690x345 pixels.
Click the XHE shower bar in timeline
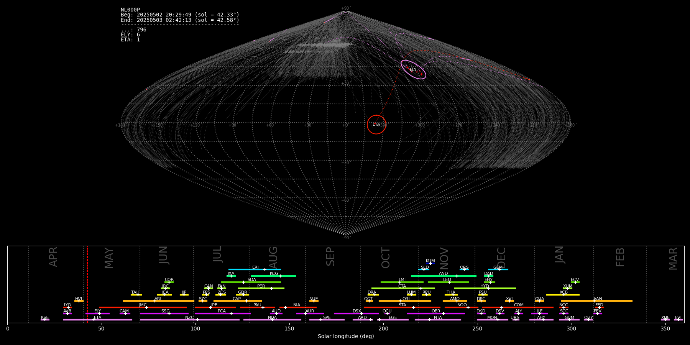tap(665, 320)
